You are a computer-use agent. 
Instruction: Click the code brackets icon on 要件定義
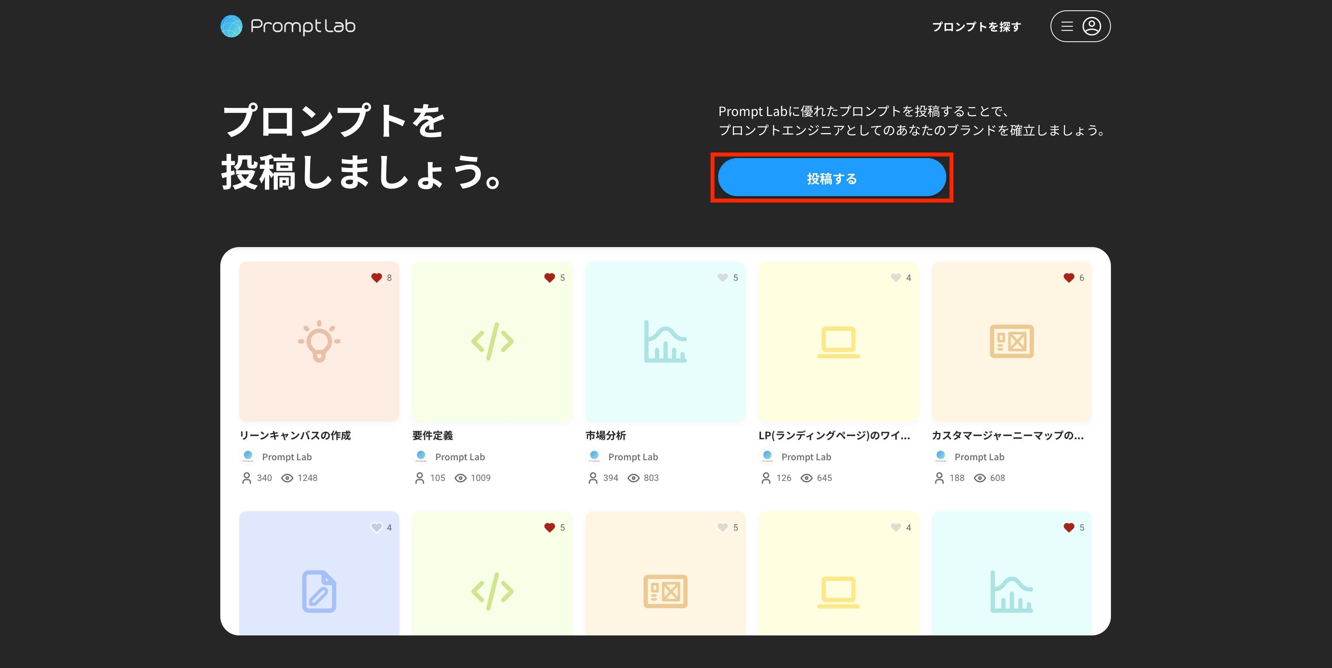[492, 342]
